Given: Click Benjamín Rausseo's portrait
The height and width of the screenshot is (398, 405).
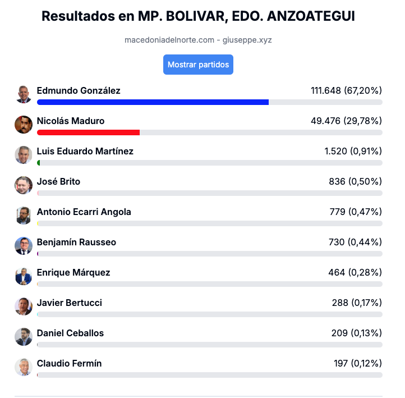Looking at the screenshot, I should (24, 246).
